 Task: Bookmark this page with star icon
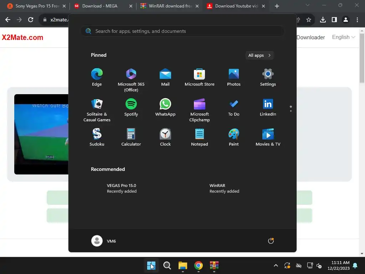(309, 20)
